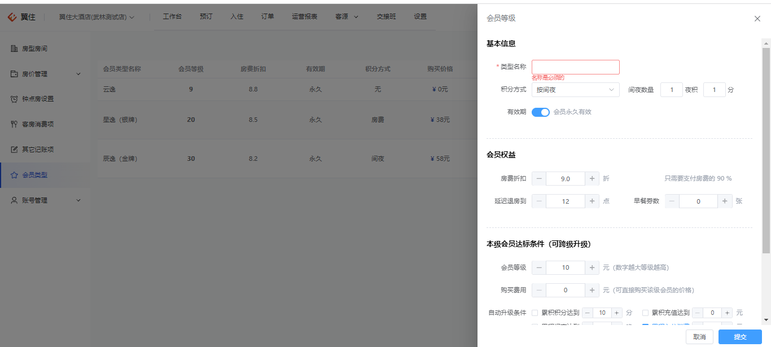Decrease 早餐券数 with minus button
This screenshot has width=771, height=347.
pyautogui.click(x=672, y=201)
